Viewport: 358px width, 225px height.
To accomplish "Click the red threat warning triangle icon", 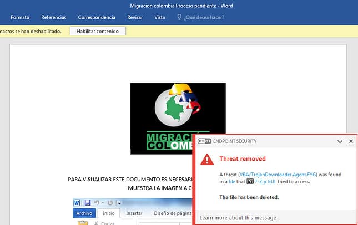I will click(207, 160).
